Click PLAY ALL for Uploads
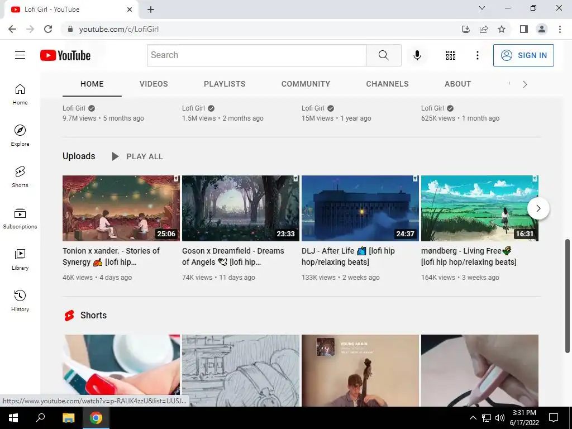 coord(137,156)
